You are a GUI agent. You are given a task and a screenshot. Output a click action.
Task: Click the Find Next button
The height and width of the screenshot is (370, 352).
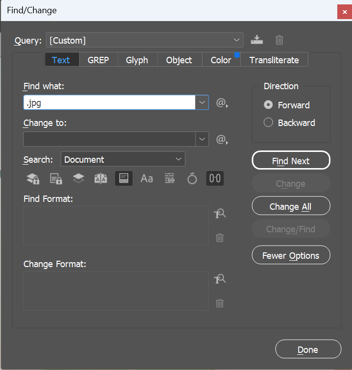click(x=291, y=161)
